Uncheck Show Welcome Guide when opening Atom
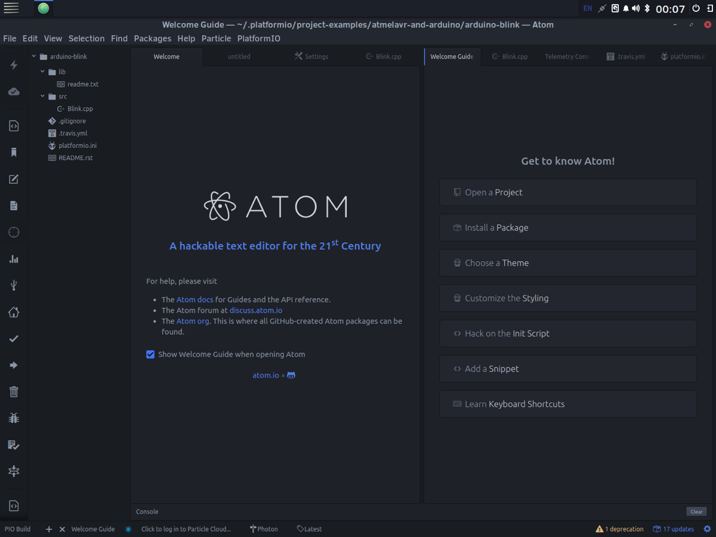716x537 pixels. pos(150,354)
